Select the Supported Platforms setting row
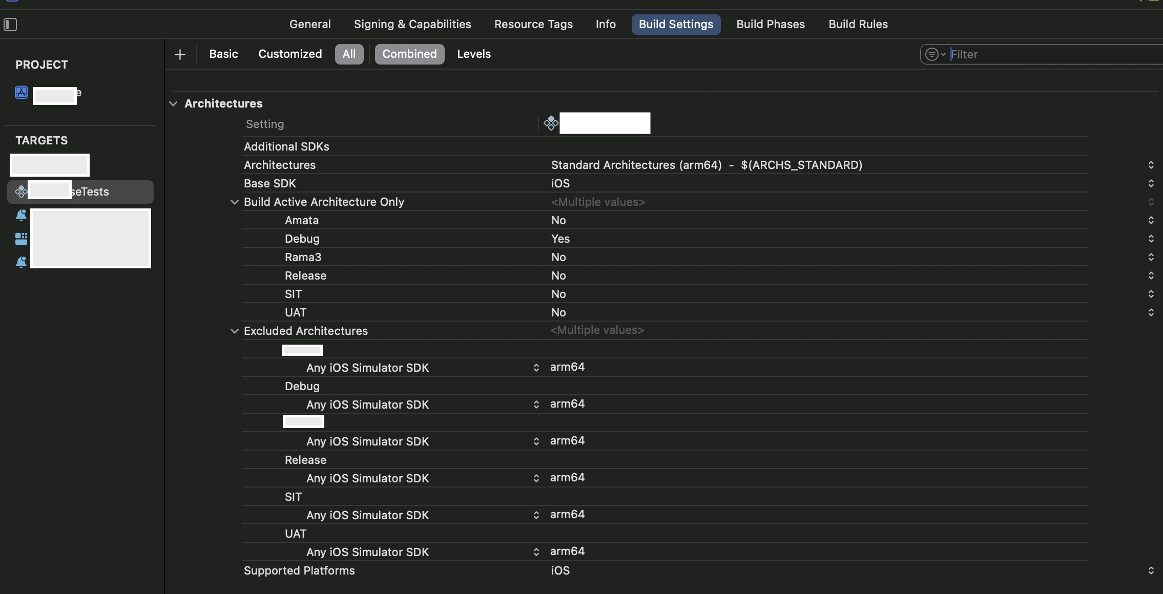1163x594 pixels. click(x=666, y=570)
